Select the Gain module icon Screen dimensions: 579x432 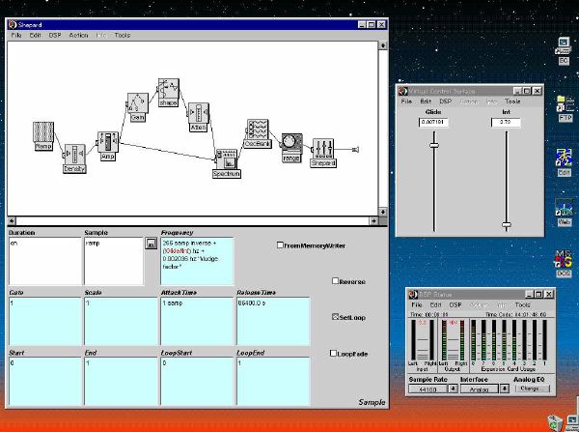click(x=138, y=103)
